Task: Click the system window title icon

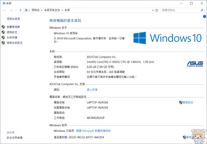Action: click(4, 3)
